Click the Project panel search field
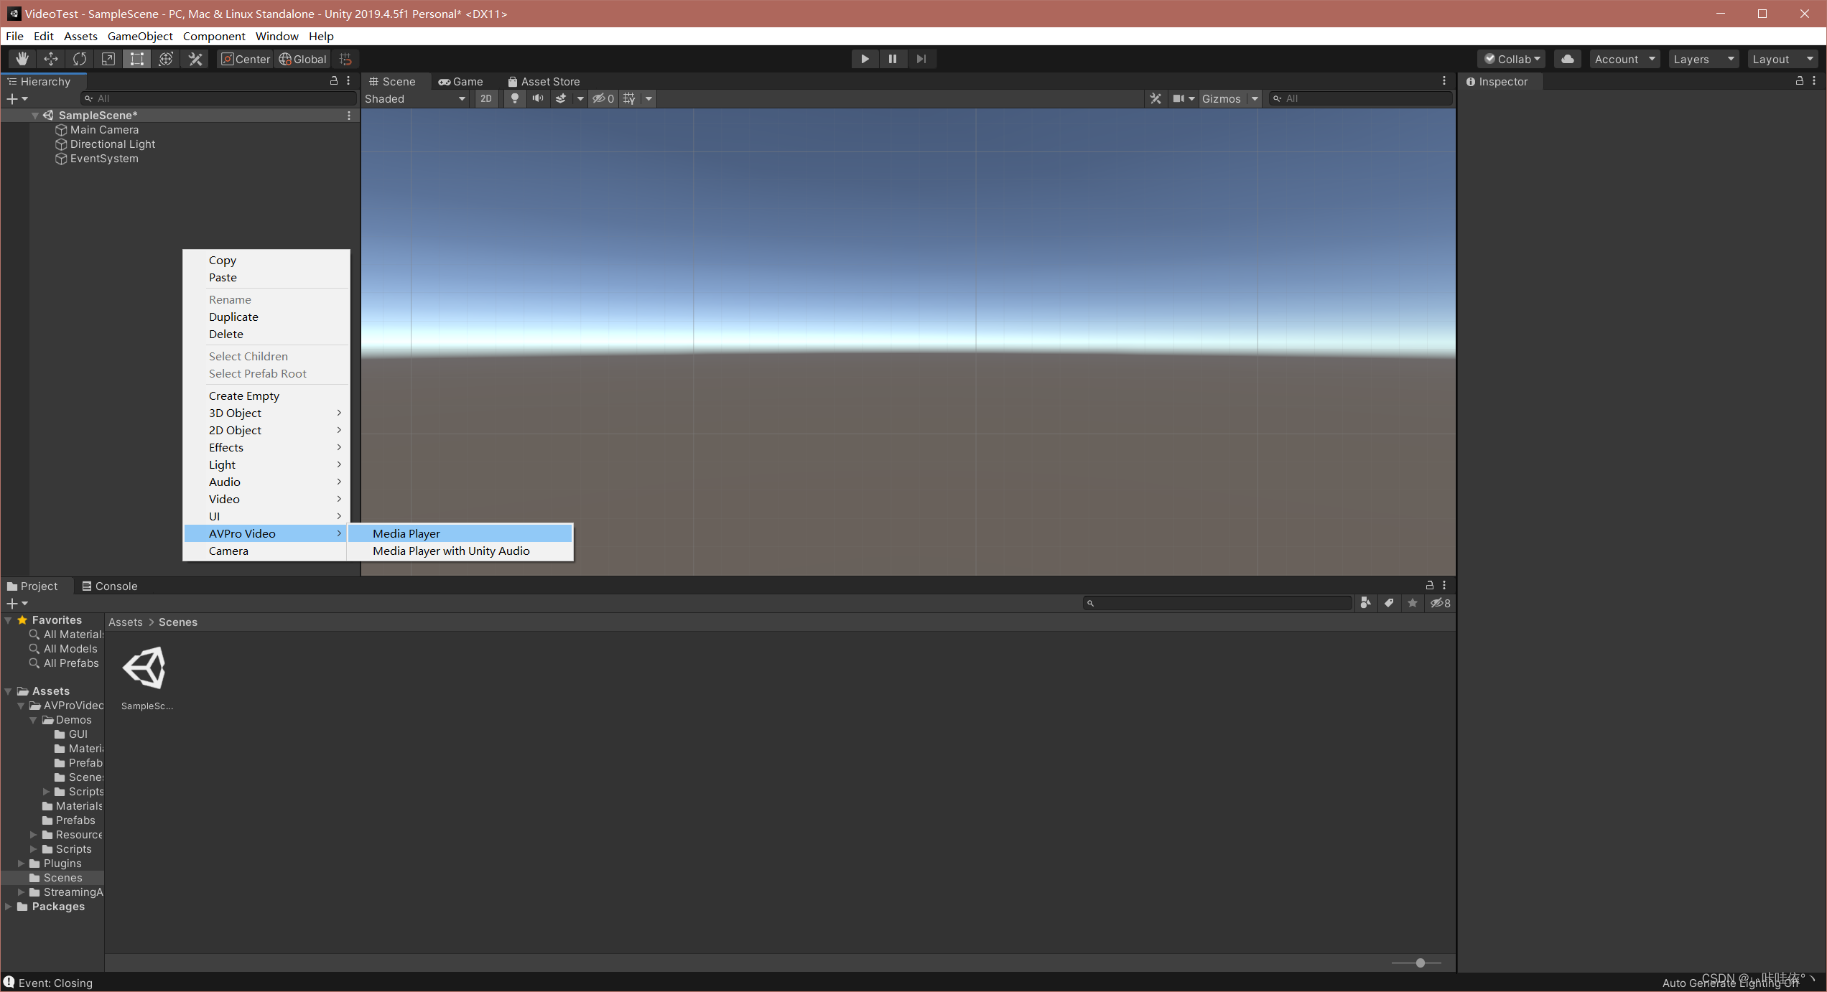The width and height of the screenshot is (1827, 992). tap(1217, 603)
